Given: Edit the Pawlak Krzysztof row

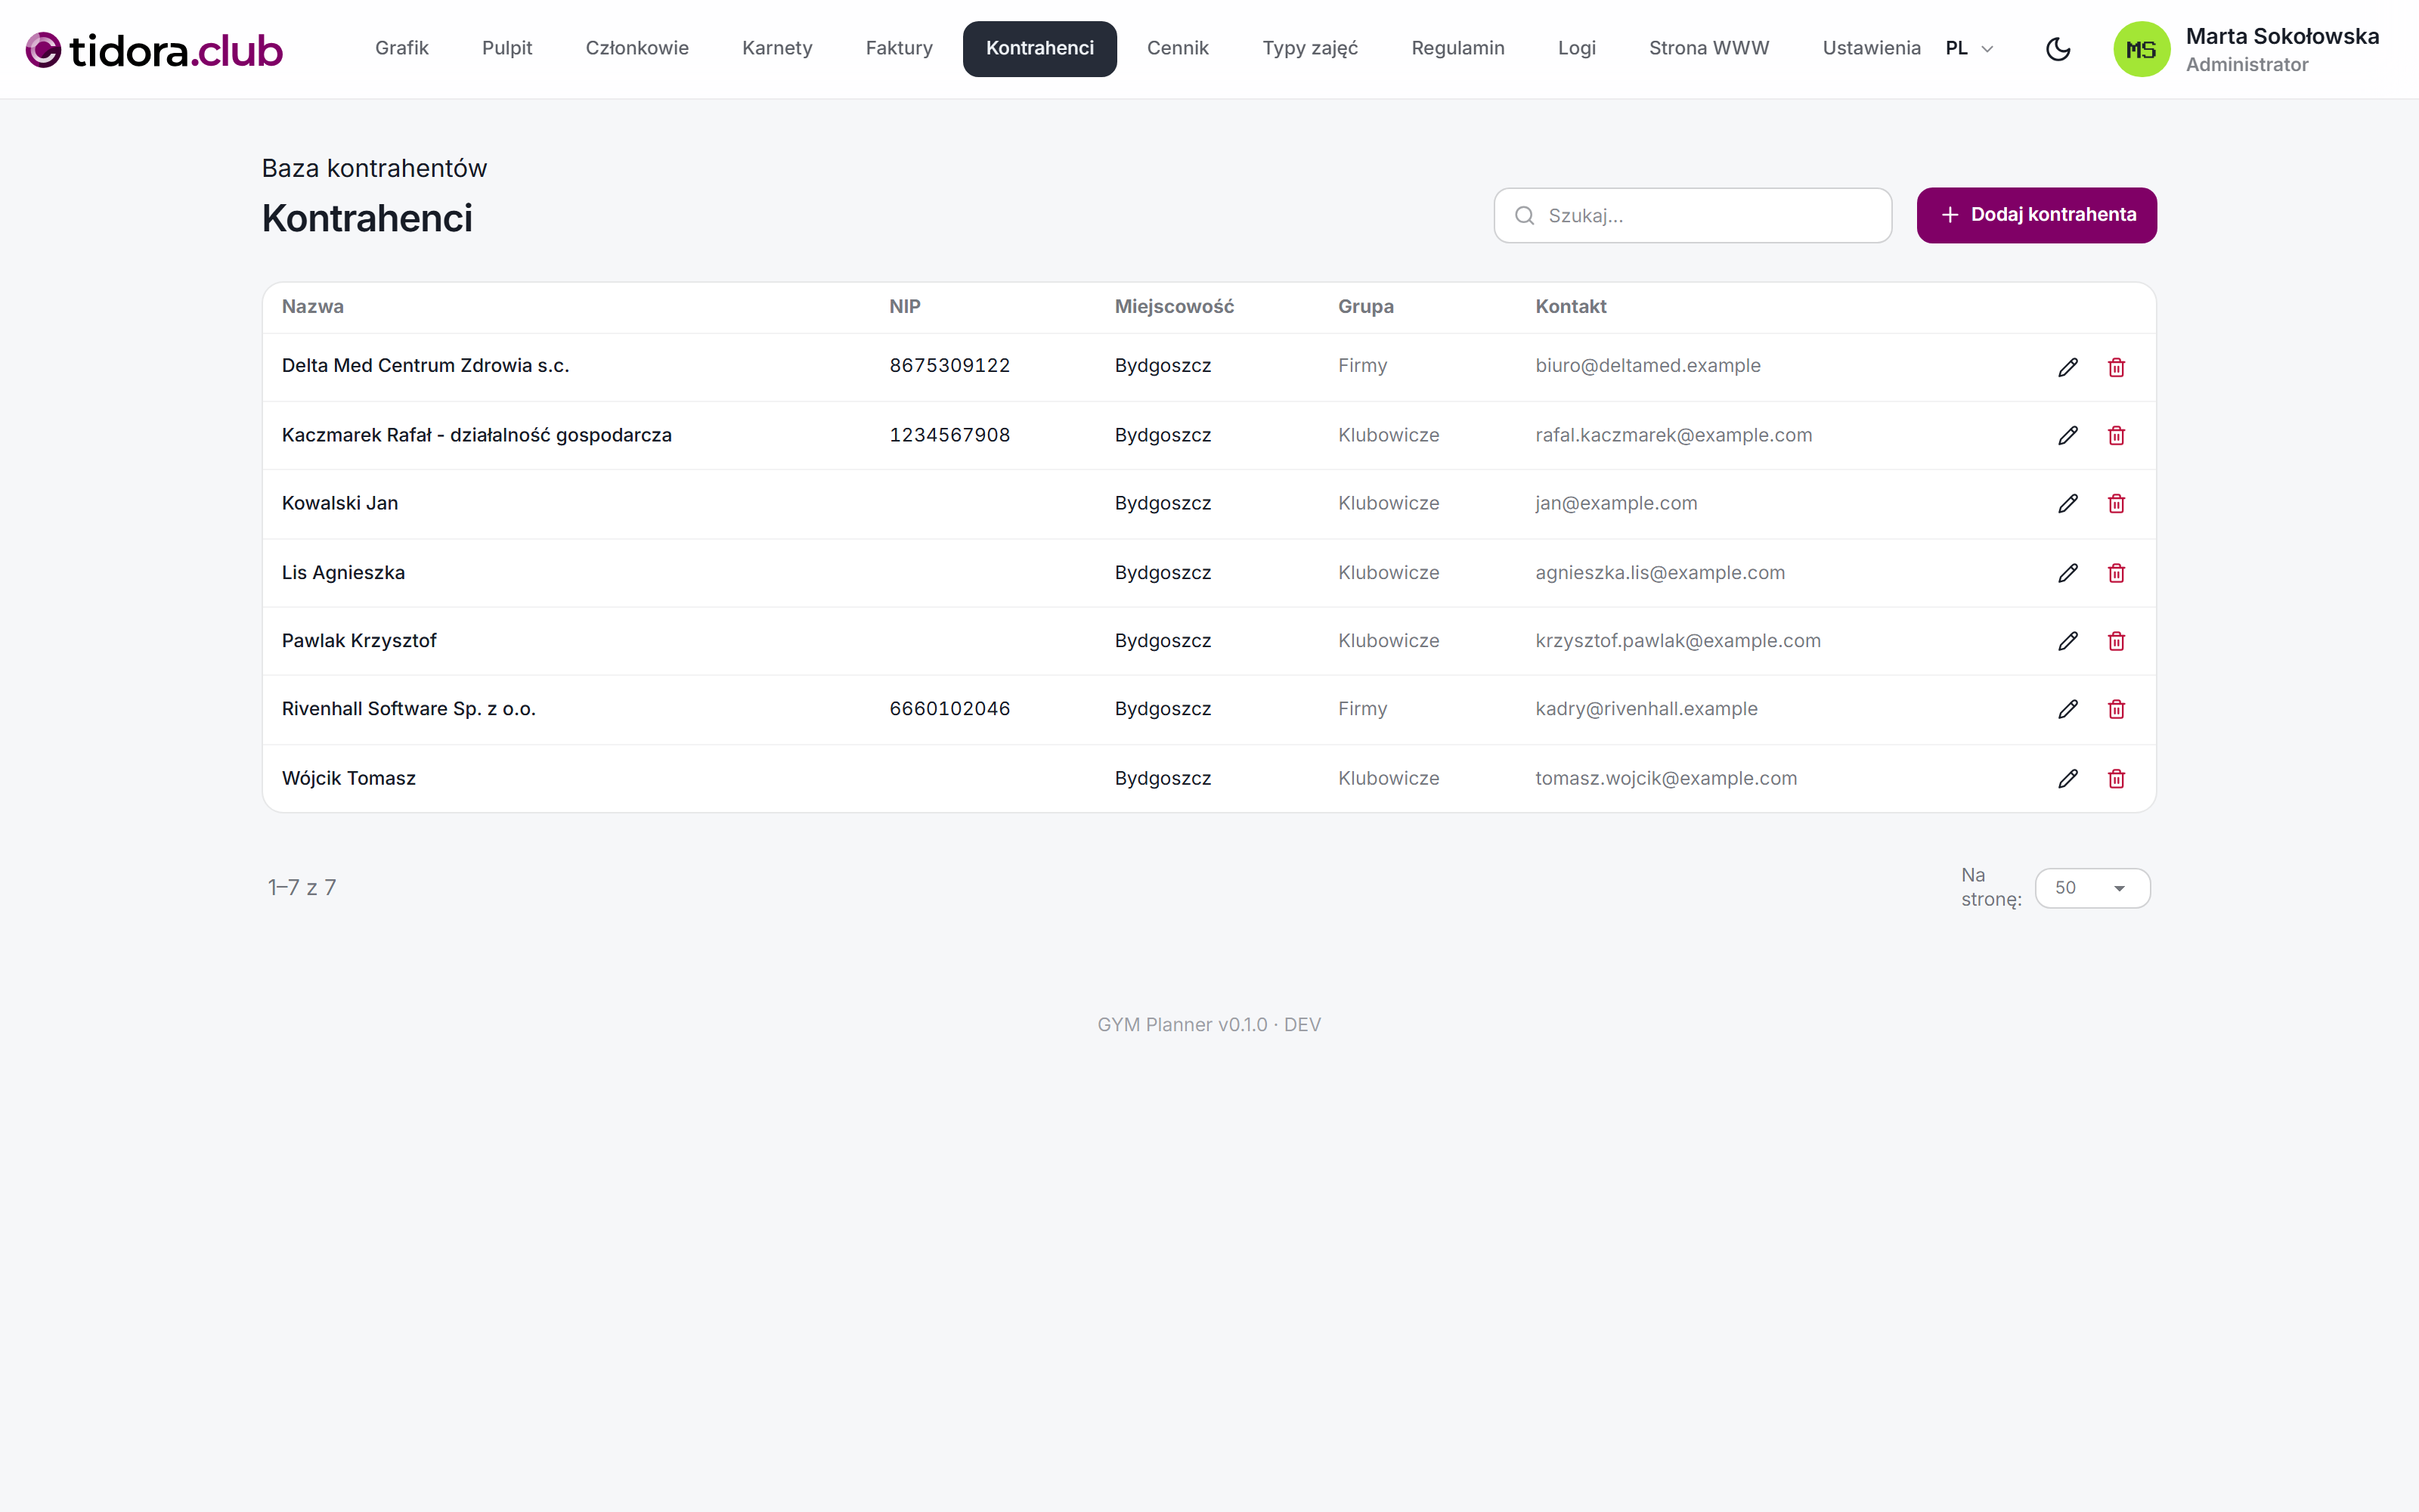Looking at the screenshot, I should (2068, 641).
